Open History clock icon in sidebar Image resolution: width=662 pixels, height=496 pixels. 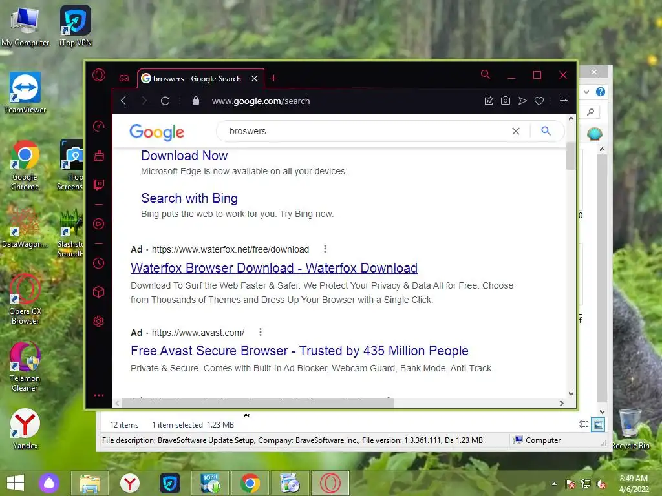click(x=99, y=263)
